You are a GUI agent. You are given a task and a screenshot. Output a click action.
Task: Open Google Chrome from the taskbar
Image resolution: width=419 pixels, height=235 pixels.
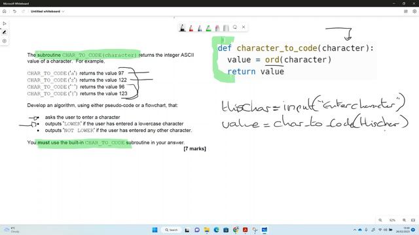click(236, 230)
